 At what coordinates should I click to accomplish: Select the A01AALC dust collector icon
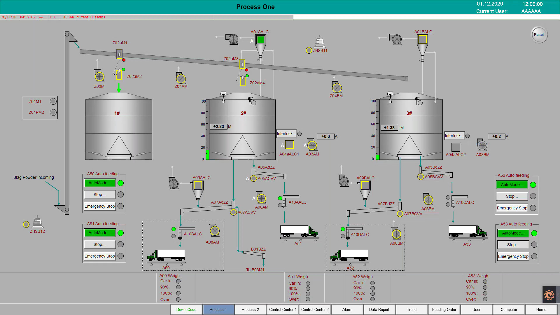click(260, 40)
